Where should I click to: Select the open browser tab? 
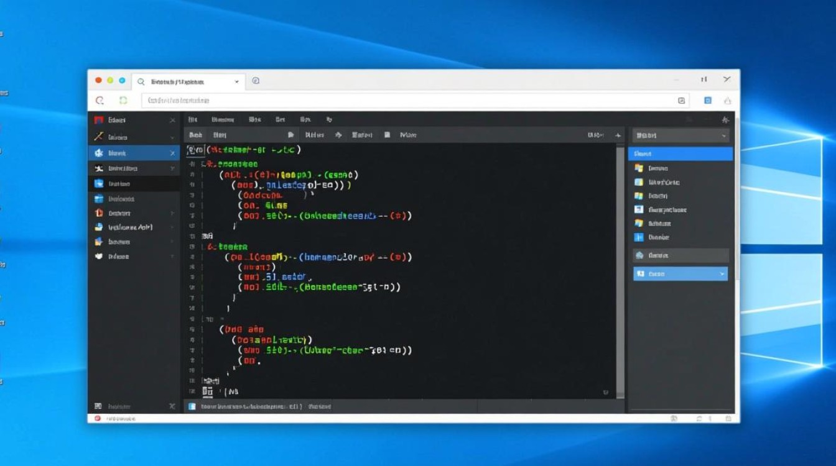[x=187, y=81]
